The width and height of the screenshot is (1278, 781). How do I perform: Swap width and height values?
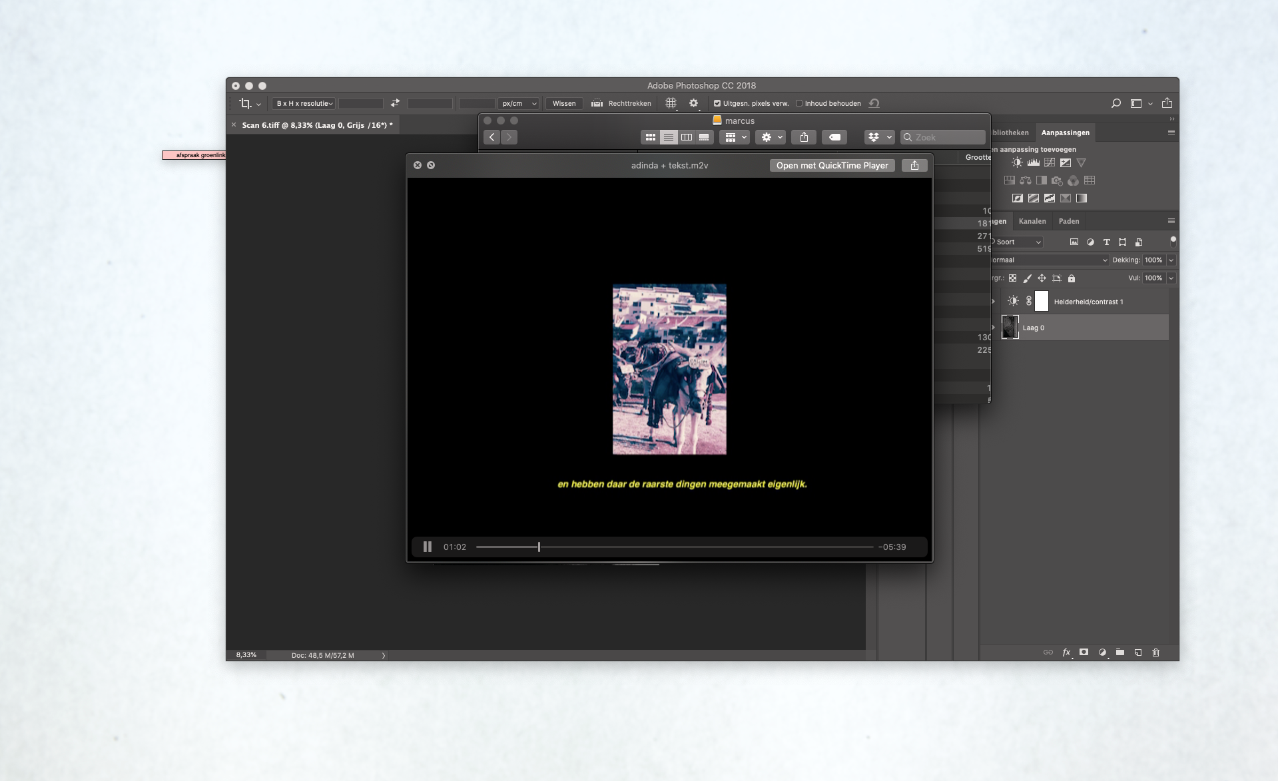[395, 103]
